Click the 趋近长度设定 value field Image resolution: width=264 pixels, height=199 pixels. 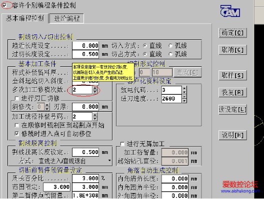tap(85, 46)
